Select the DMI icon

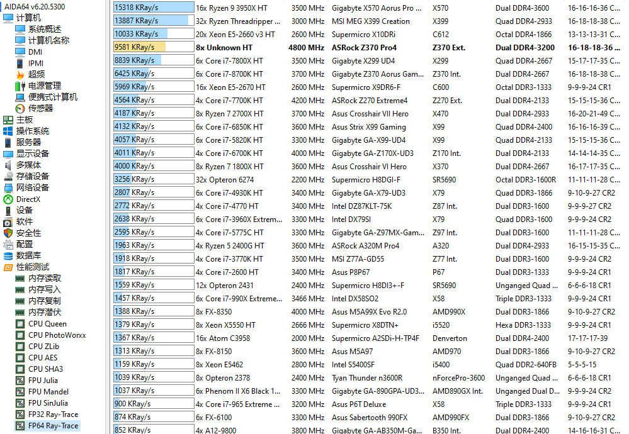(20, 52)
